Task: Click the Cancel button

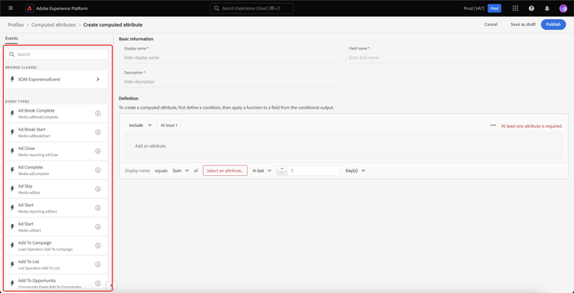Action: [491, 24]
